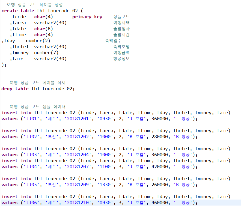The image size is (241, 208).
Task: Click the closing ');' of create table
Action: (4, 65)
